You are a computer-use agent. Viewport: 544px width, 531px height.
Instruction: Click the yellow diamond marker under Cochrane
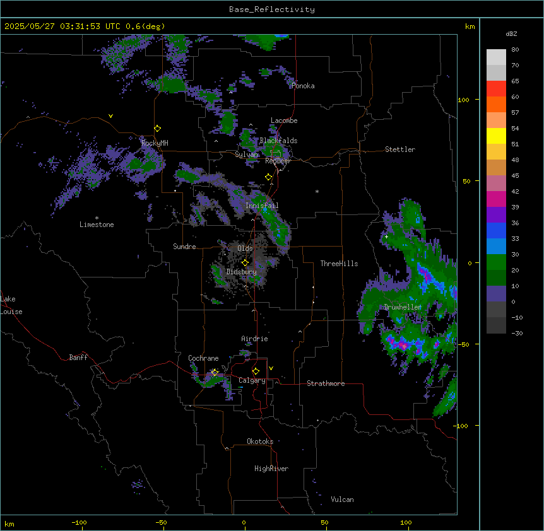pos(215,373)
